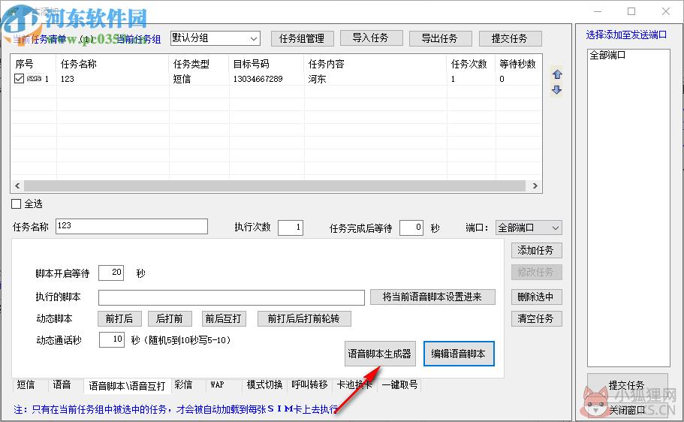
Task: Open the 语音脚本生成器 button
Action: pyautogui.click(x=379, y=354)
